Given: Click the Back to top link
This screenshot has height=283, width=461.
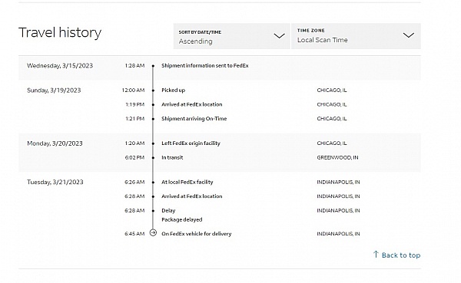Looking at the screenshot, I should coord(401,255).
